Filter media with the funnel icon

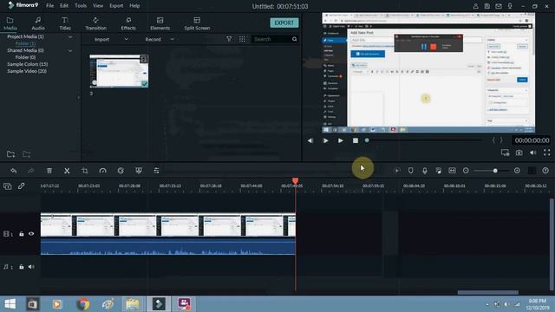[x=229, y=39]
